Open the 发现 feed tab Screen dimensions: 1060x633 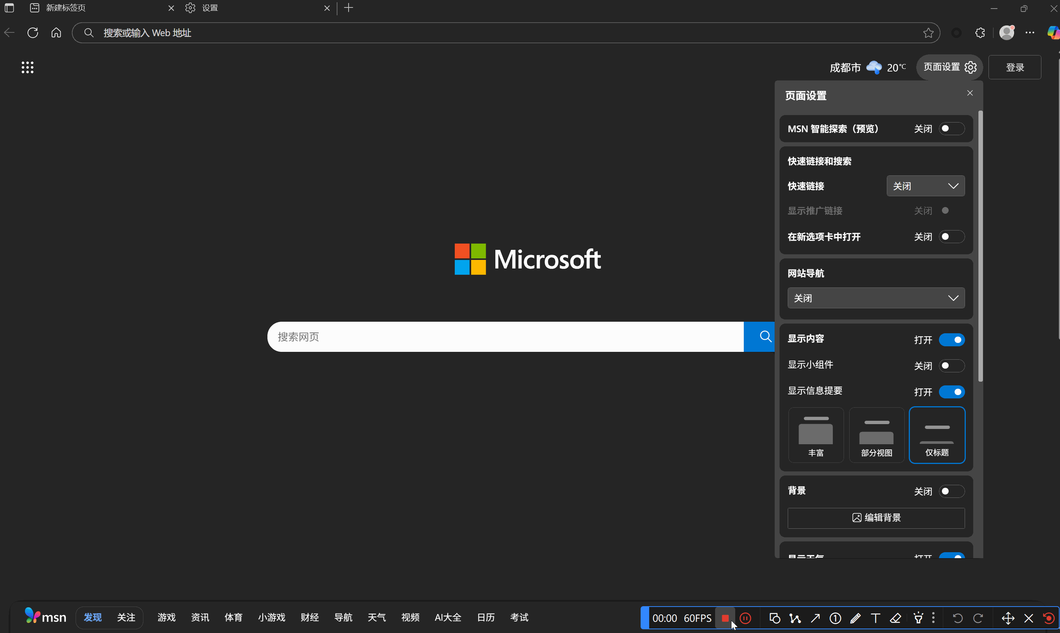point(93,617)
